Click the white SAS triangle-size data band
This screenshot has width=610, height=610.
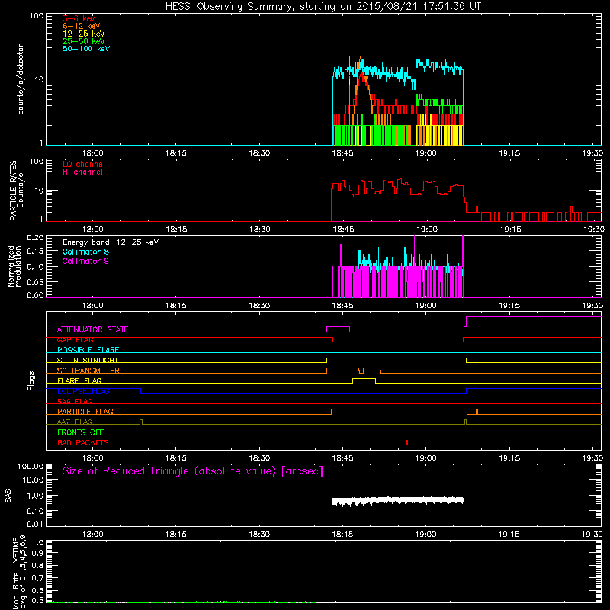click(x=397, y=501)
